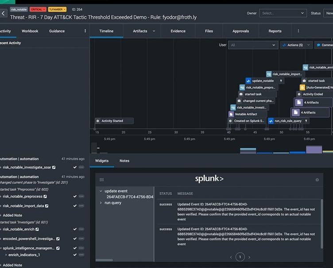The height and width of the screenshot is (268, 333).
Task: Expand the Artifacts tab chevron menu
Action: [154, 31]
